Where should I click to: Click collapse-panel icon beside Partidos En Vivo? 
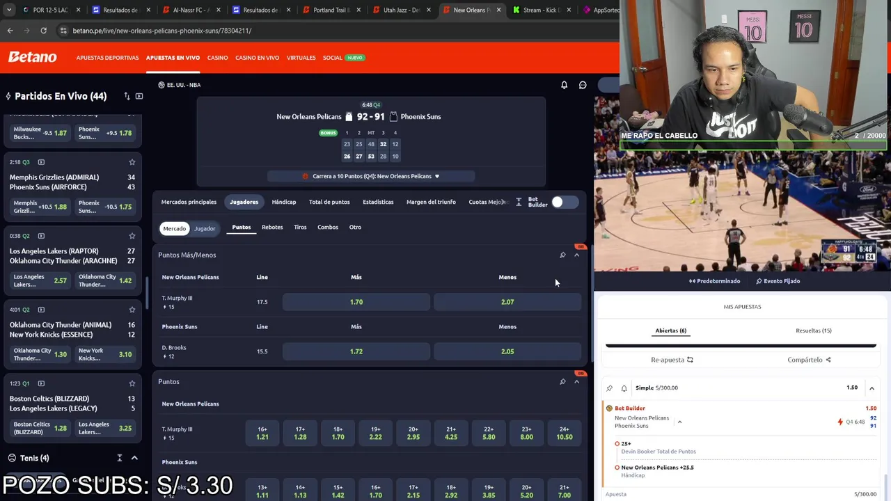click(x=139, y=96)
